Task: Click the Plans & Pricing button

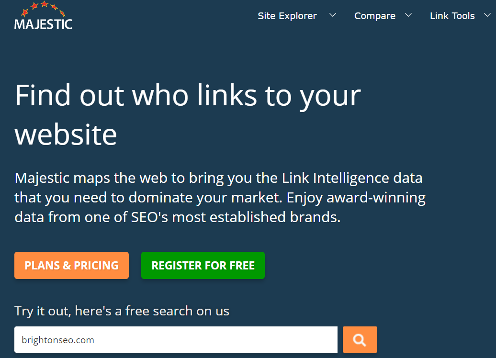Action: pos(71,265)
